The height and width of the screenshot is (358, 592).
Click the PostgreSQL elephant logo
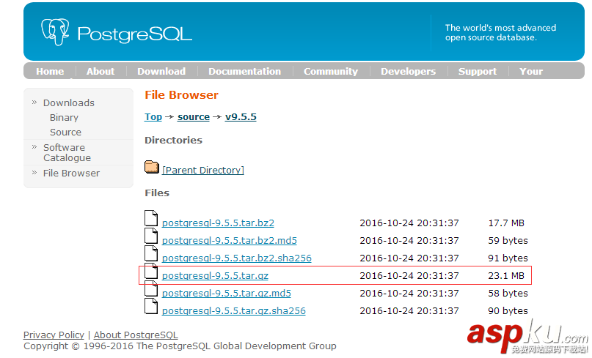55,32
